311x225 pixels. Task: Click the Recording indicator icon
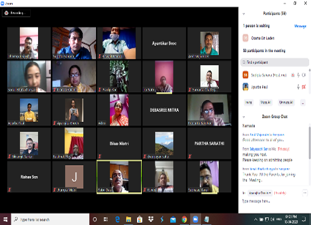pos(7,13)
